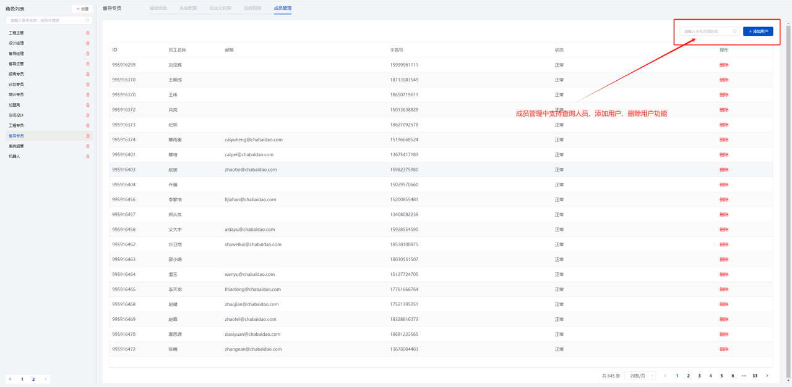Click the 共 645 条 total count

pos(611,376)
